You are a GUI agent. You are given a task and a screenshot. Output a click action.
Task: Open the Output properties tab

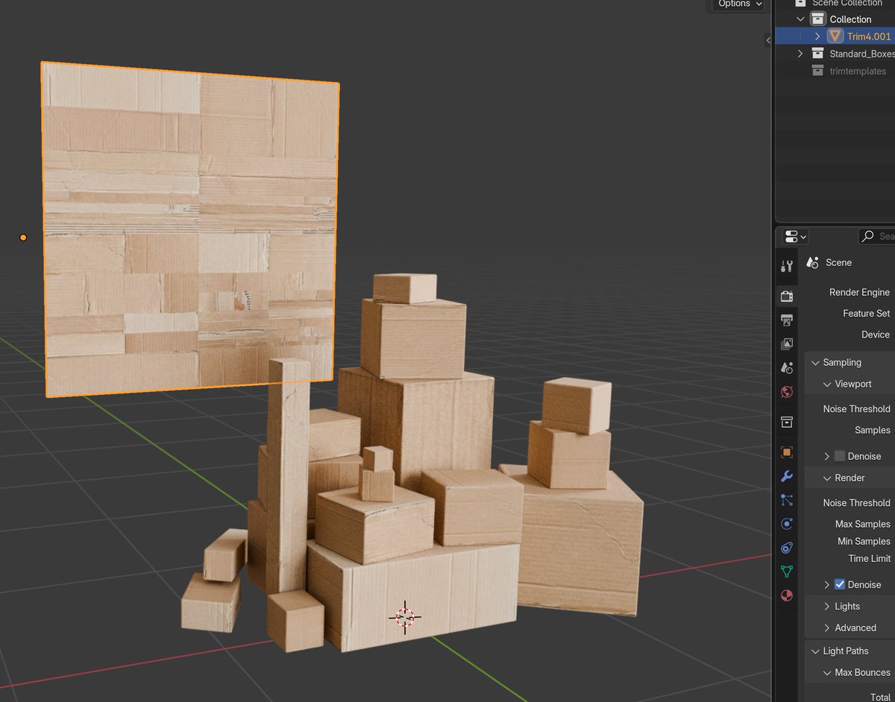click(786, 320)
